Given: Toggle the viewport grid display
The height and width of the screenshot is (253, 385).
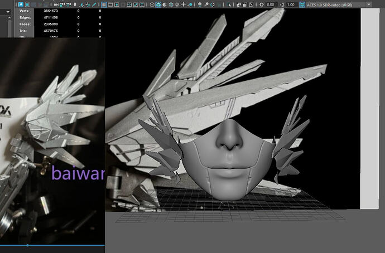Looking at the screenshot, I should tap(104, 4).
